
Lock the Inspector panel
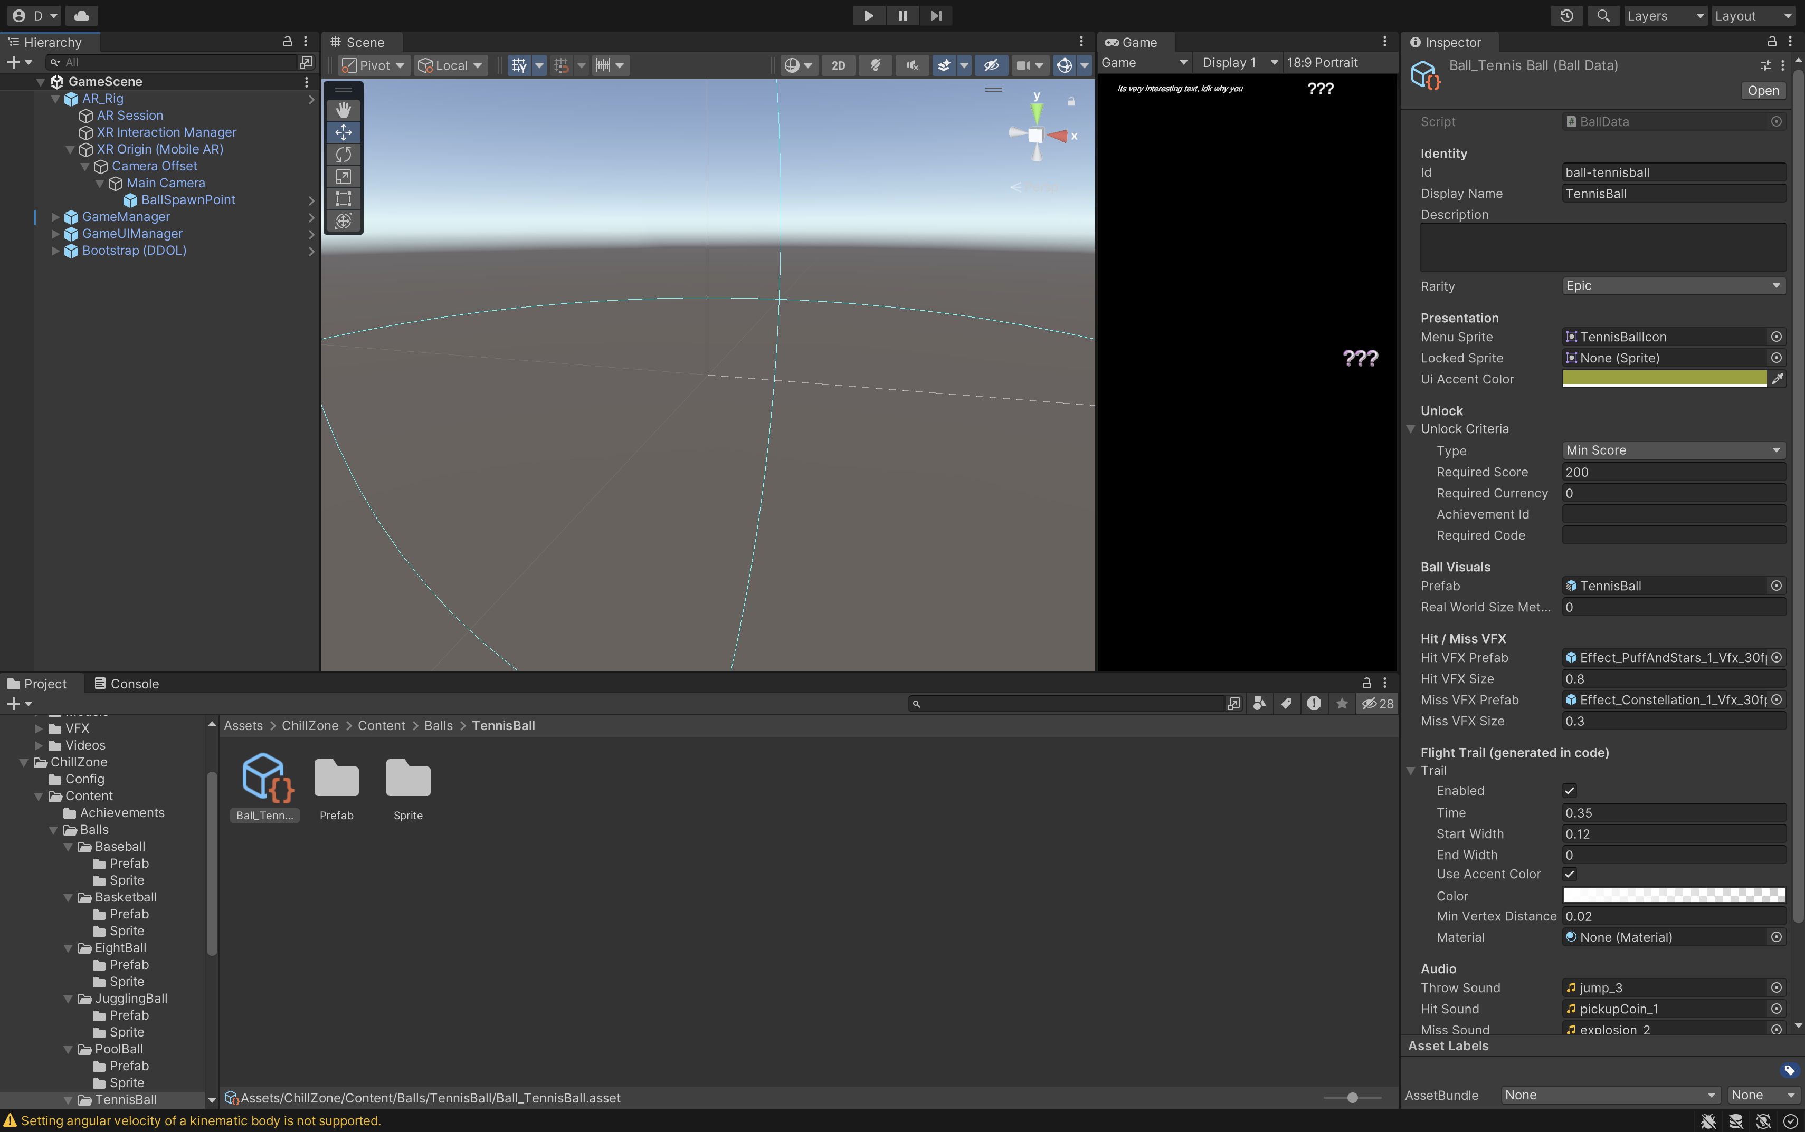click(1772, 42)
